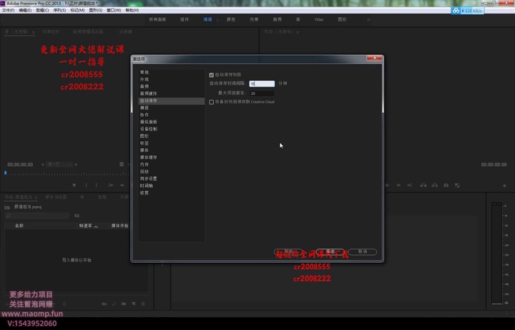The height and width of the screenshot is (330, 515).
Task: Click the 自动保存时间间隔 input field
Action: point(262,84)
